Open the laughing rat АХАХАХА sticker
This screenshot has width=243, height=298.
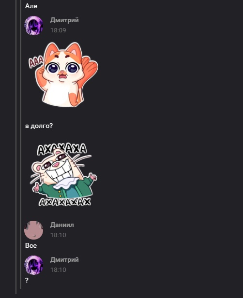click(x=63, y=175)
